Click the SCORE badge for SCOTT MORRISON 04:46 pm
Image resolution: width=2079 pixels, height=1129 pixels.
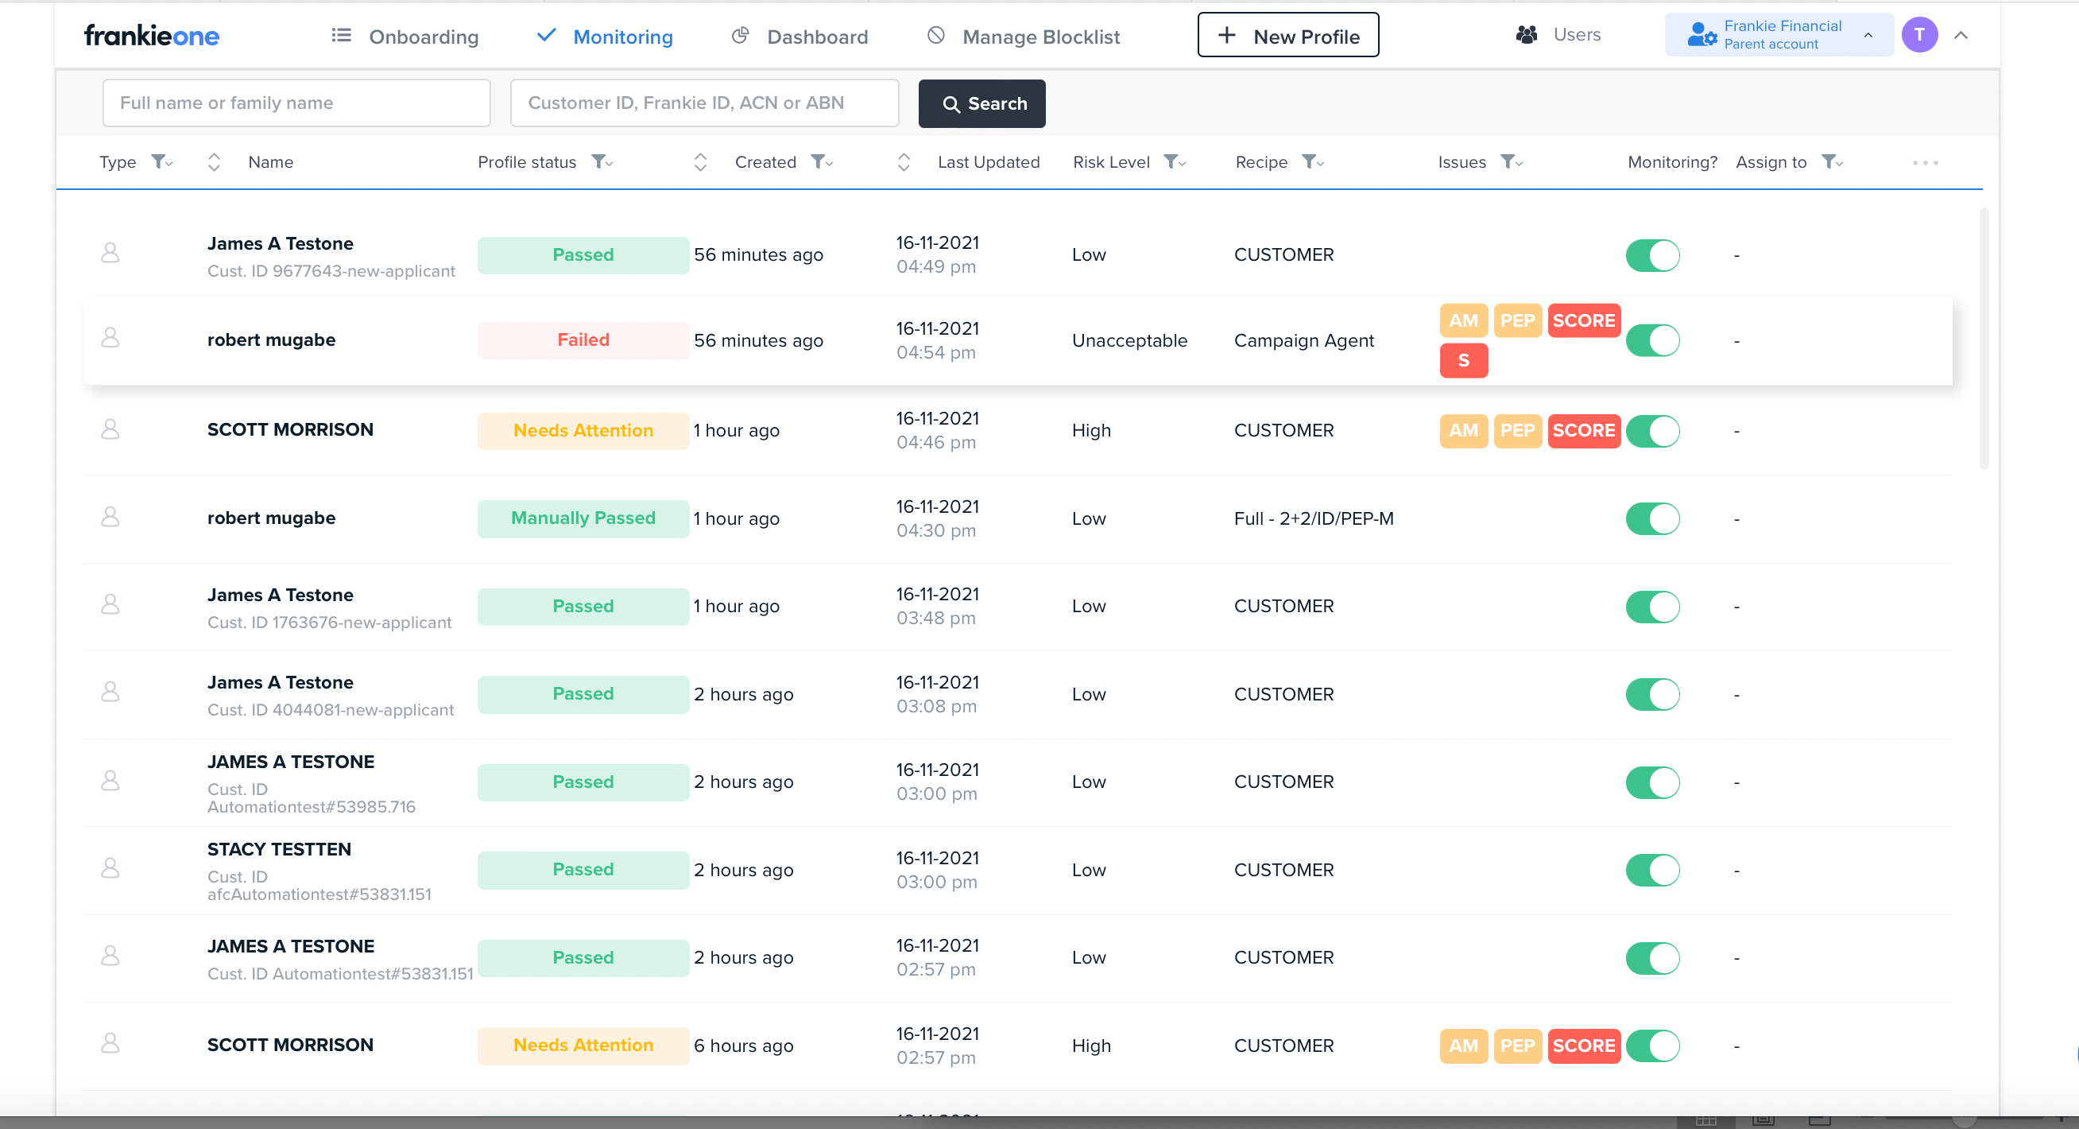[1583, 430]
